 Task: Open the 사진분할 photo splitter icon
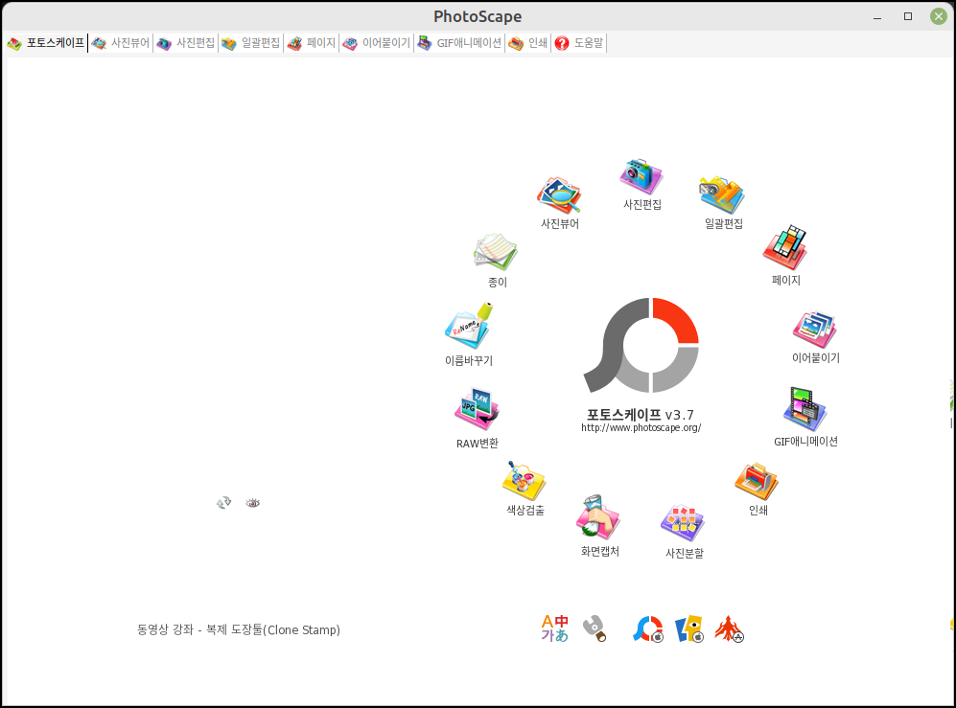pyautogui.click(x=683, y=523)
